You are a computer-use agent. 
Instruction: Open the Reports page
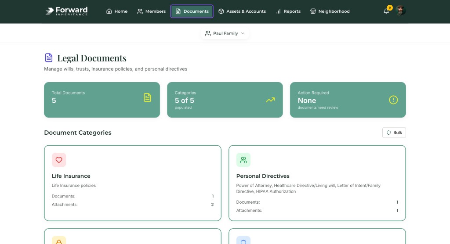[288, 11]
